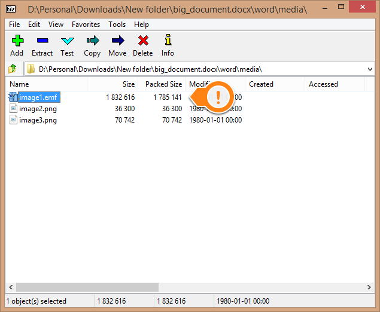Click the address bar path field
The image size is (380, 312).
tap(197, 69)
